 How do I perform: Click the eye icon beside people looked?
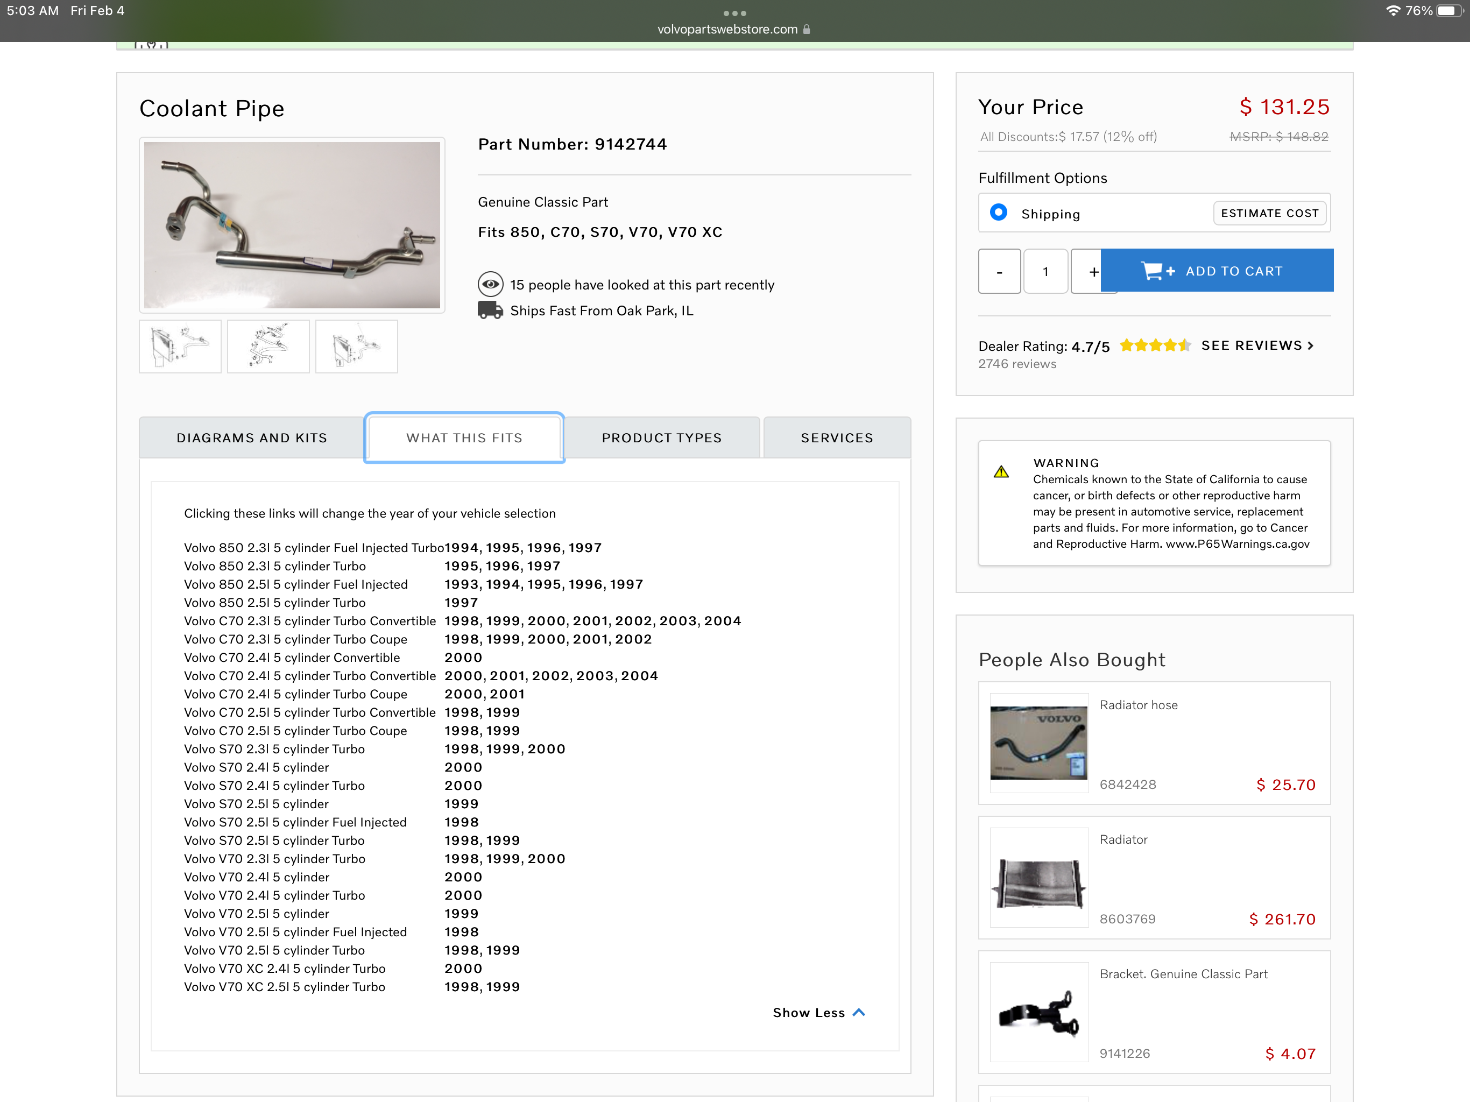(x=490, y=285)
